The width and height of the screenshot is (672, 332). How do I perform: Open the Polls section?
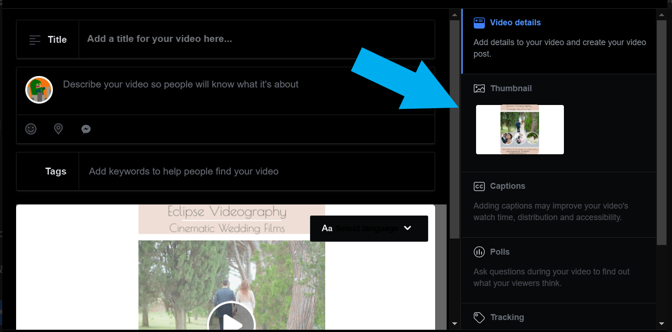pos(559,270)
